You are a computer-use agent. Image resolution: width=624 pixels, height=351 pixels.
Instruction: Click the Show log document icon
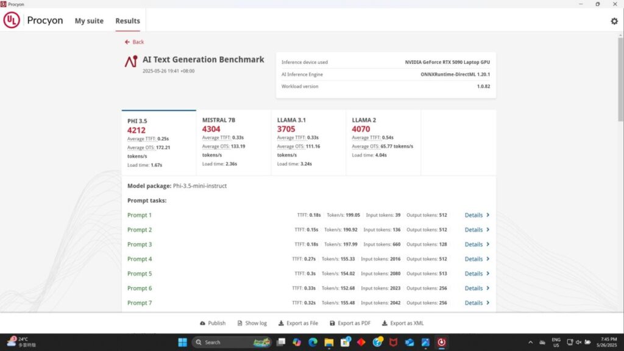pos(239,323)
